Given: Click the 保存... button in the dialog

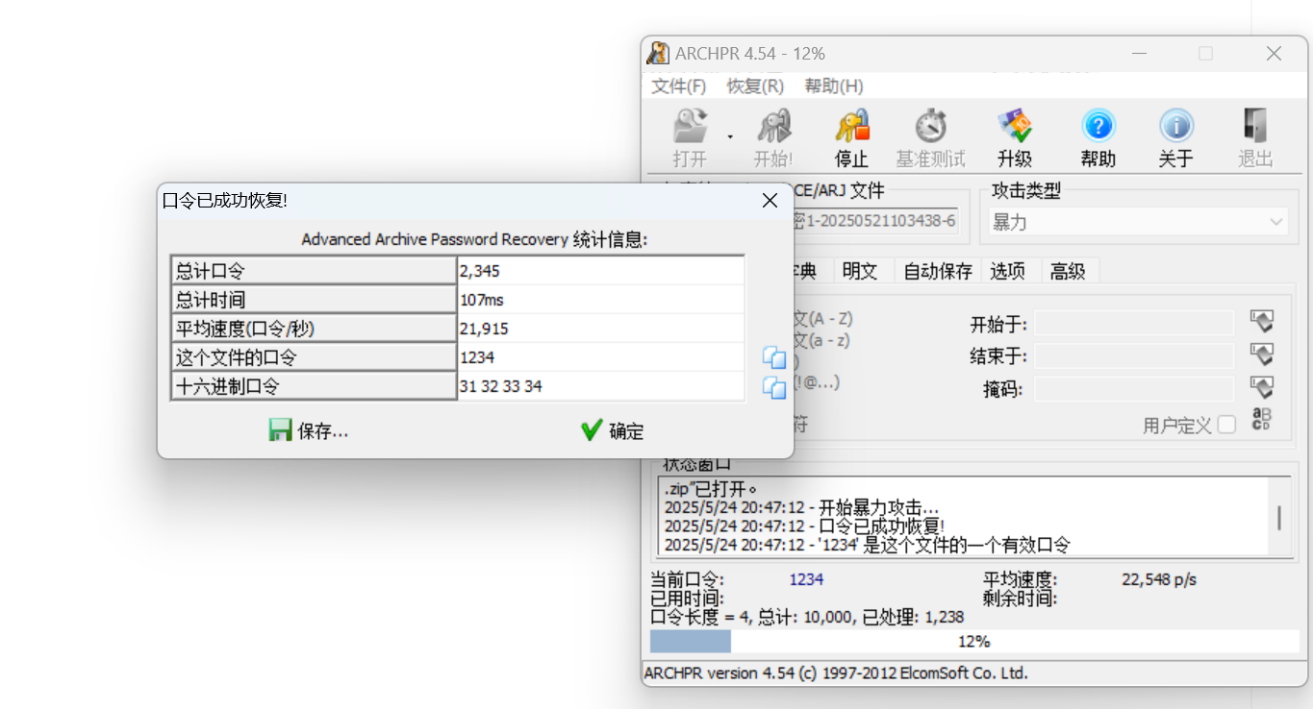Looking at the screenshot, I should 309,430.
